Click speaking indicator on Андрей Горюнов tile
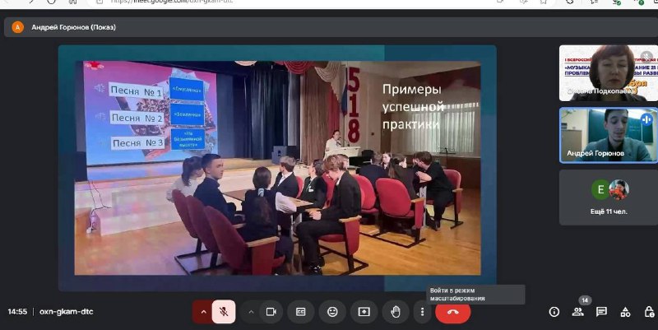The width and height of the screenshot is (658, 330). (x=646, y=119)
